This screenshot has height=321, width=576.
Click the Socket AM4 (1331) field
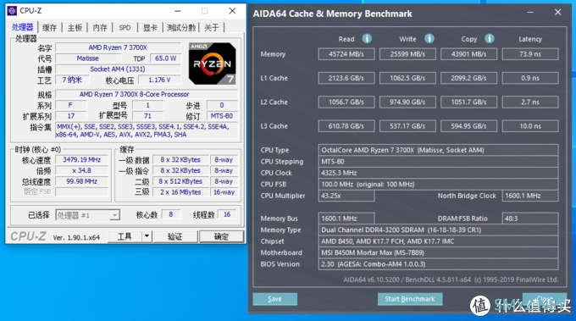(118, 69)
